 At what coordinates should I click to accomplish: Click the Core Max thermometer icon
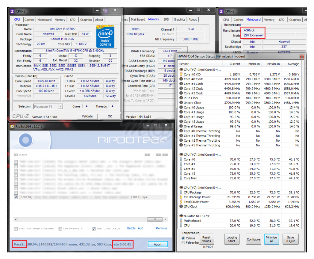(181, 178)
